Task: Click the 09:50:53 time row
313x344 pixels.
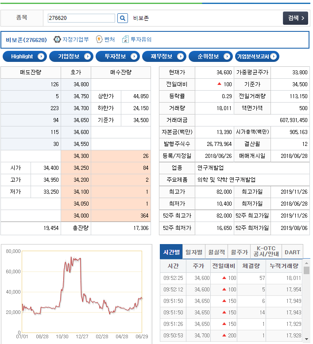Action: 231,336
